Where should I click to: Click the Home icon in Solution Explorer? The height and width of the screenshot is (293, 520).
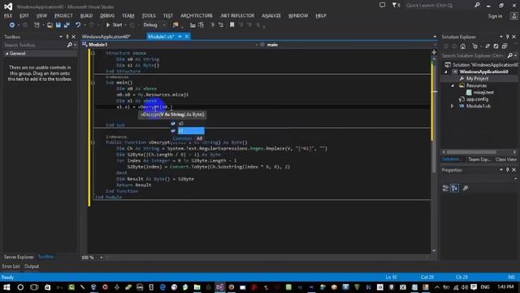(x=462, y=46)
